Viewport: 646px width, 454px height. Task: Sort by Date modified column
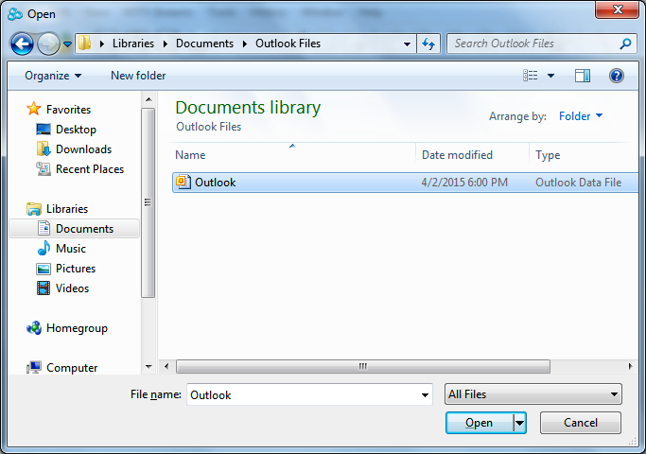457,155
